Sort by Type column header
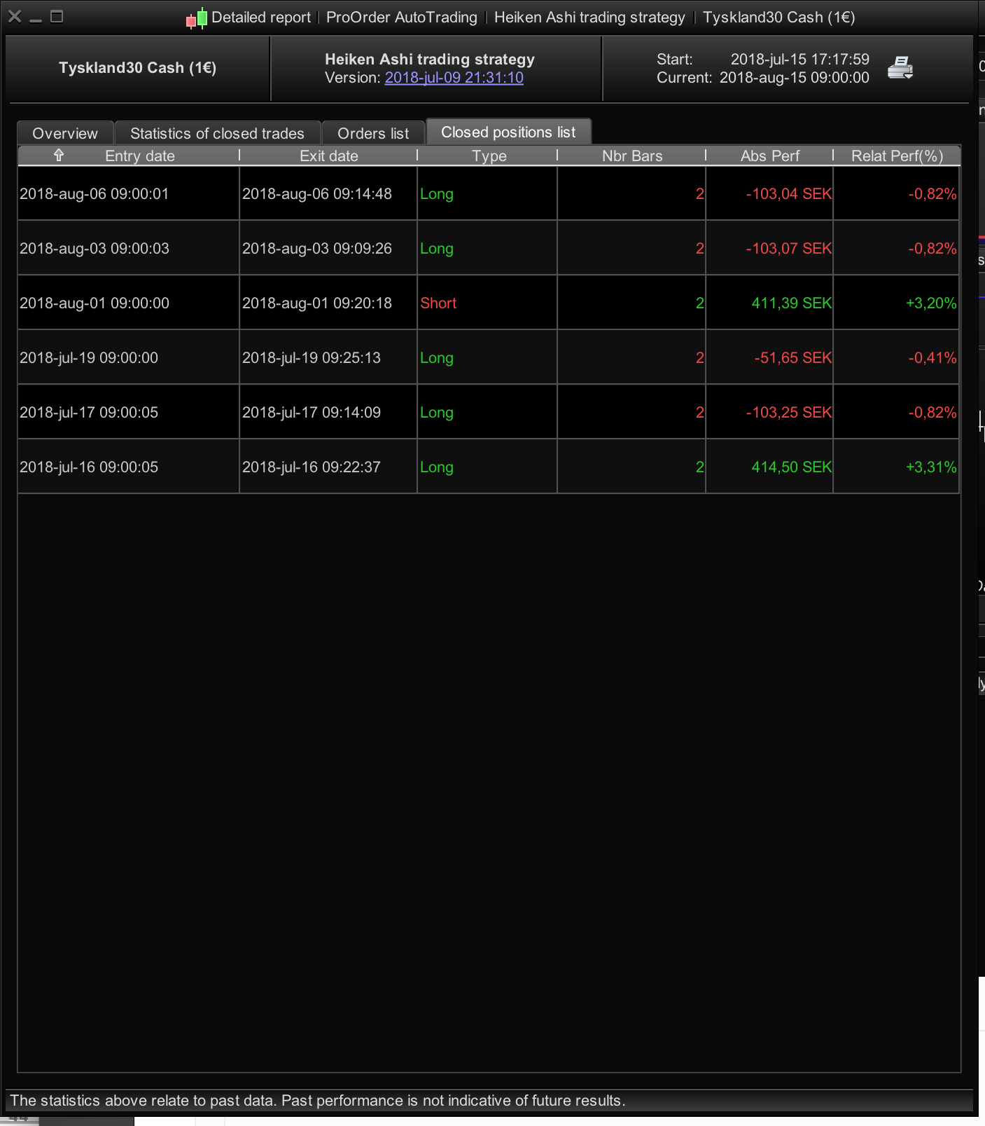The image size is (985, 1126). click(489, 156)
